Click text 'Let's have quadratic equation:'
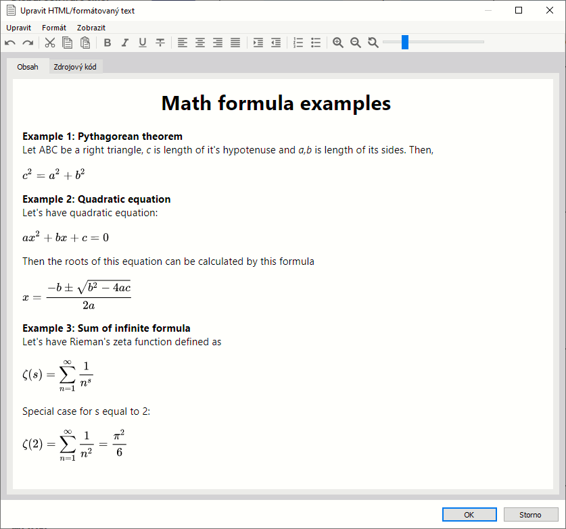 (x=90, y=213)
